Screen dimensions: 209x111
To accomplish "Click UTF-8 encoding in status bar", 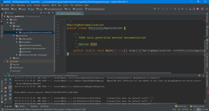I will click(x=185, y=109).
